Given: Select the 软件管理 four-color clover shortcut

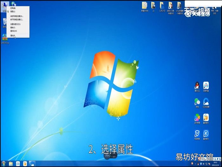Looking at the screenshot, I should point(197,119).
